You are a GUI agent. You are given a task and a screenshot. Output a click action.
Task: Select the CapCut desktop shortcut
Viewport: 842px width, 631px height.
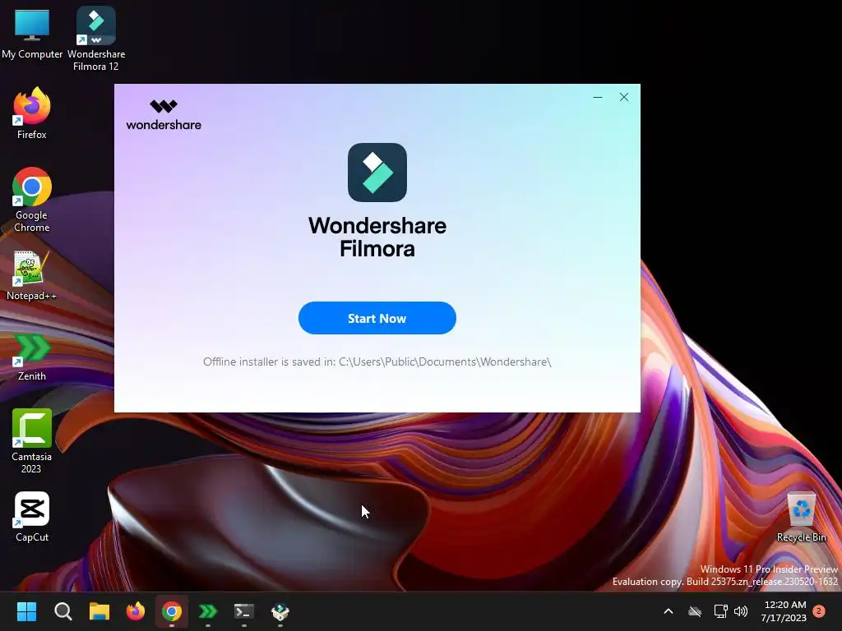[x=32, y=517]
